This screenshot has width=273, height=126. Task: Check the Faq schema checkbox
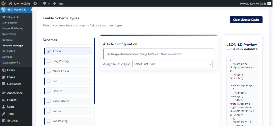point(49,81)
